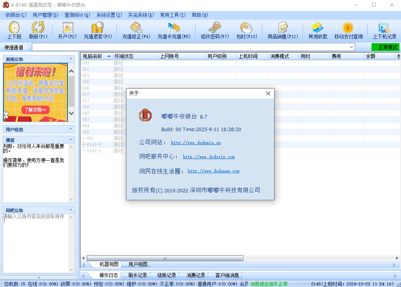
Task: Open the 帮助(H) menu
Action: [199, 15]
